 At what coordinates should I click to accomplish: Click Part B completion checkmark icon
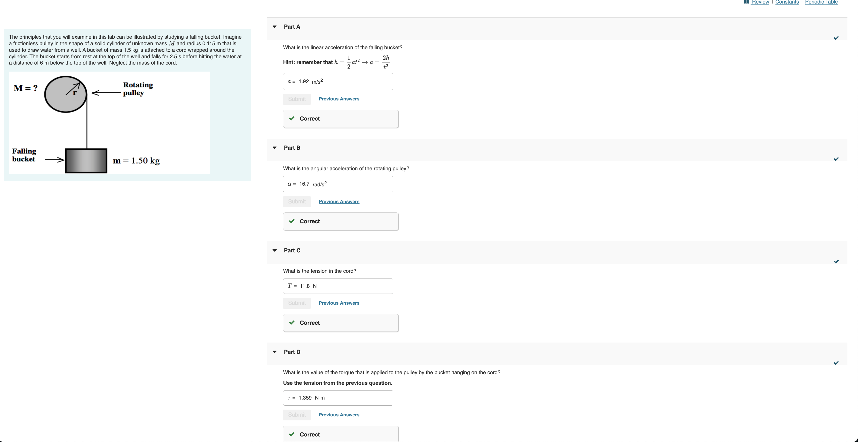[x=836, y=159]
